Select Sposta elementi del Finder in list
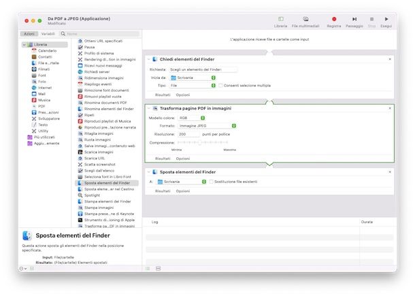 [107, 183]
